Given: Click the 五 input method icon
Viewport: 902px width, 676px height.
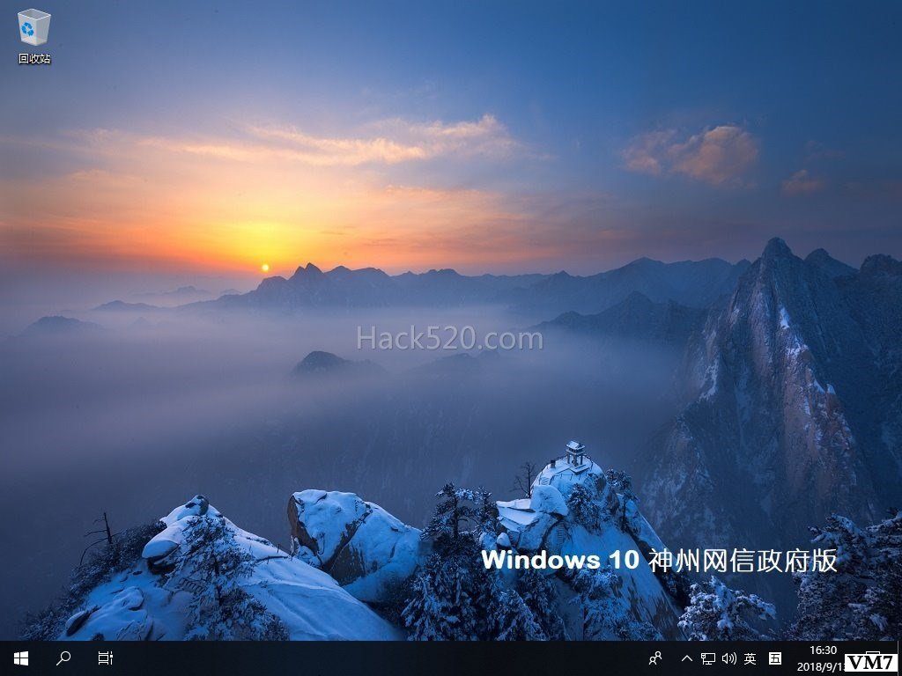Looking at the screenshot, I should pyautogui.click(x=775, y=658).
